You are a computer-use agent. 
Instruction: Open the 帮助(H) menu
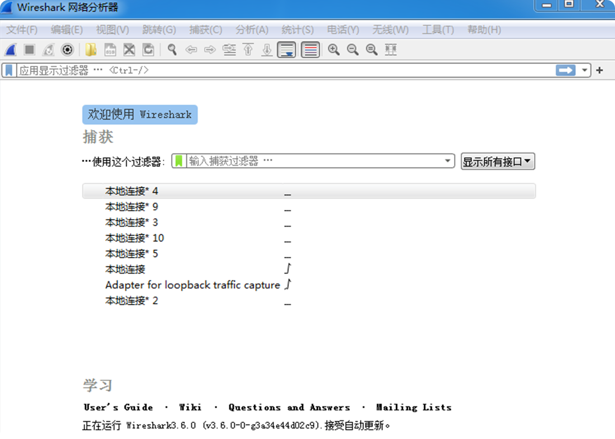point(484,30)
